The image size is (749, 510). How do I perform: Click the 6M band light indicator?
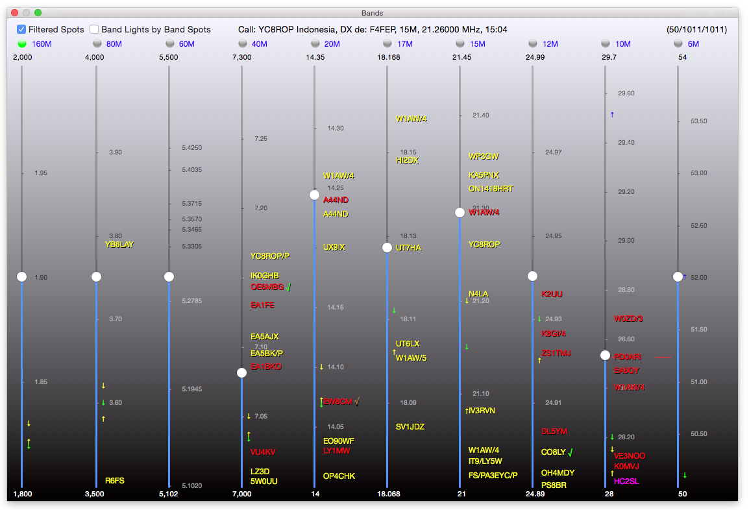click(x=678, y=43)
